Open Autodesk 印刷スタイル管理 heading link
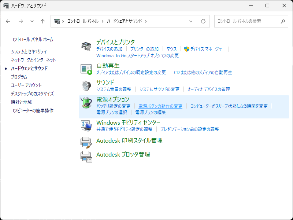This screenshot has height=220, width=293. pos(129,140)
